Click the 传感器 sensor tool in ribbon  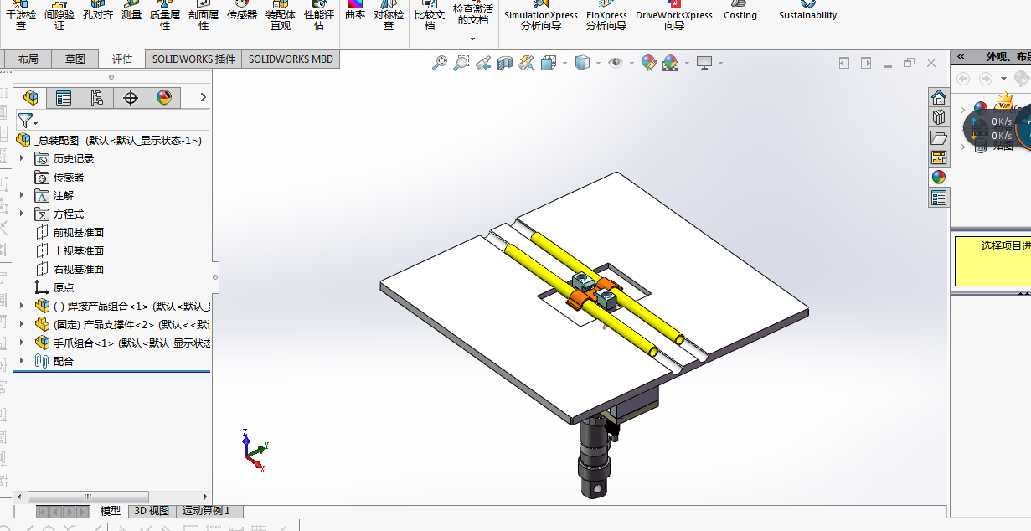[x=242, y=11]
